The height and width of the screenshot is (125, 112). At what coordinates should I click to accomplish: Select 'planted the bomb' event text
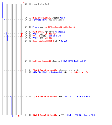coord(68,70)
